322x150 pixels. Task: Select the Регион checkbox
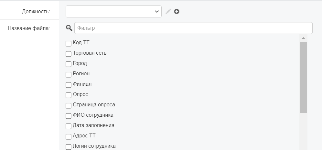pyautogui.click(x=69, y=75)
